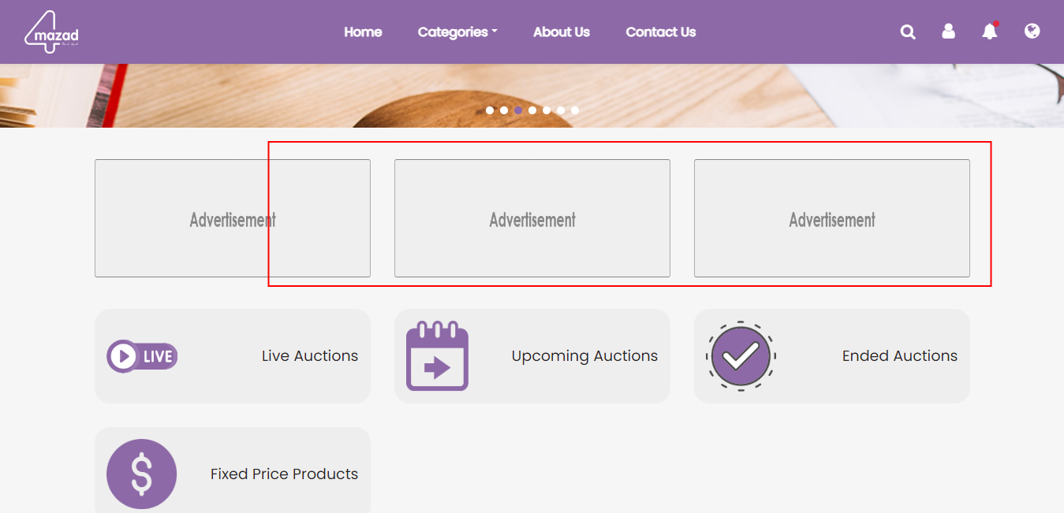Click the ended auctions checkmark icon
Image resolution: width=1064 pixels, height=513 pixels.
pyautogui.click(x=740, y=356)
